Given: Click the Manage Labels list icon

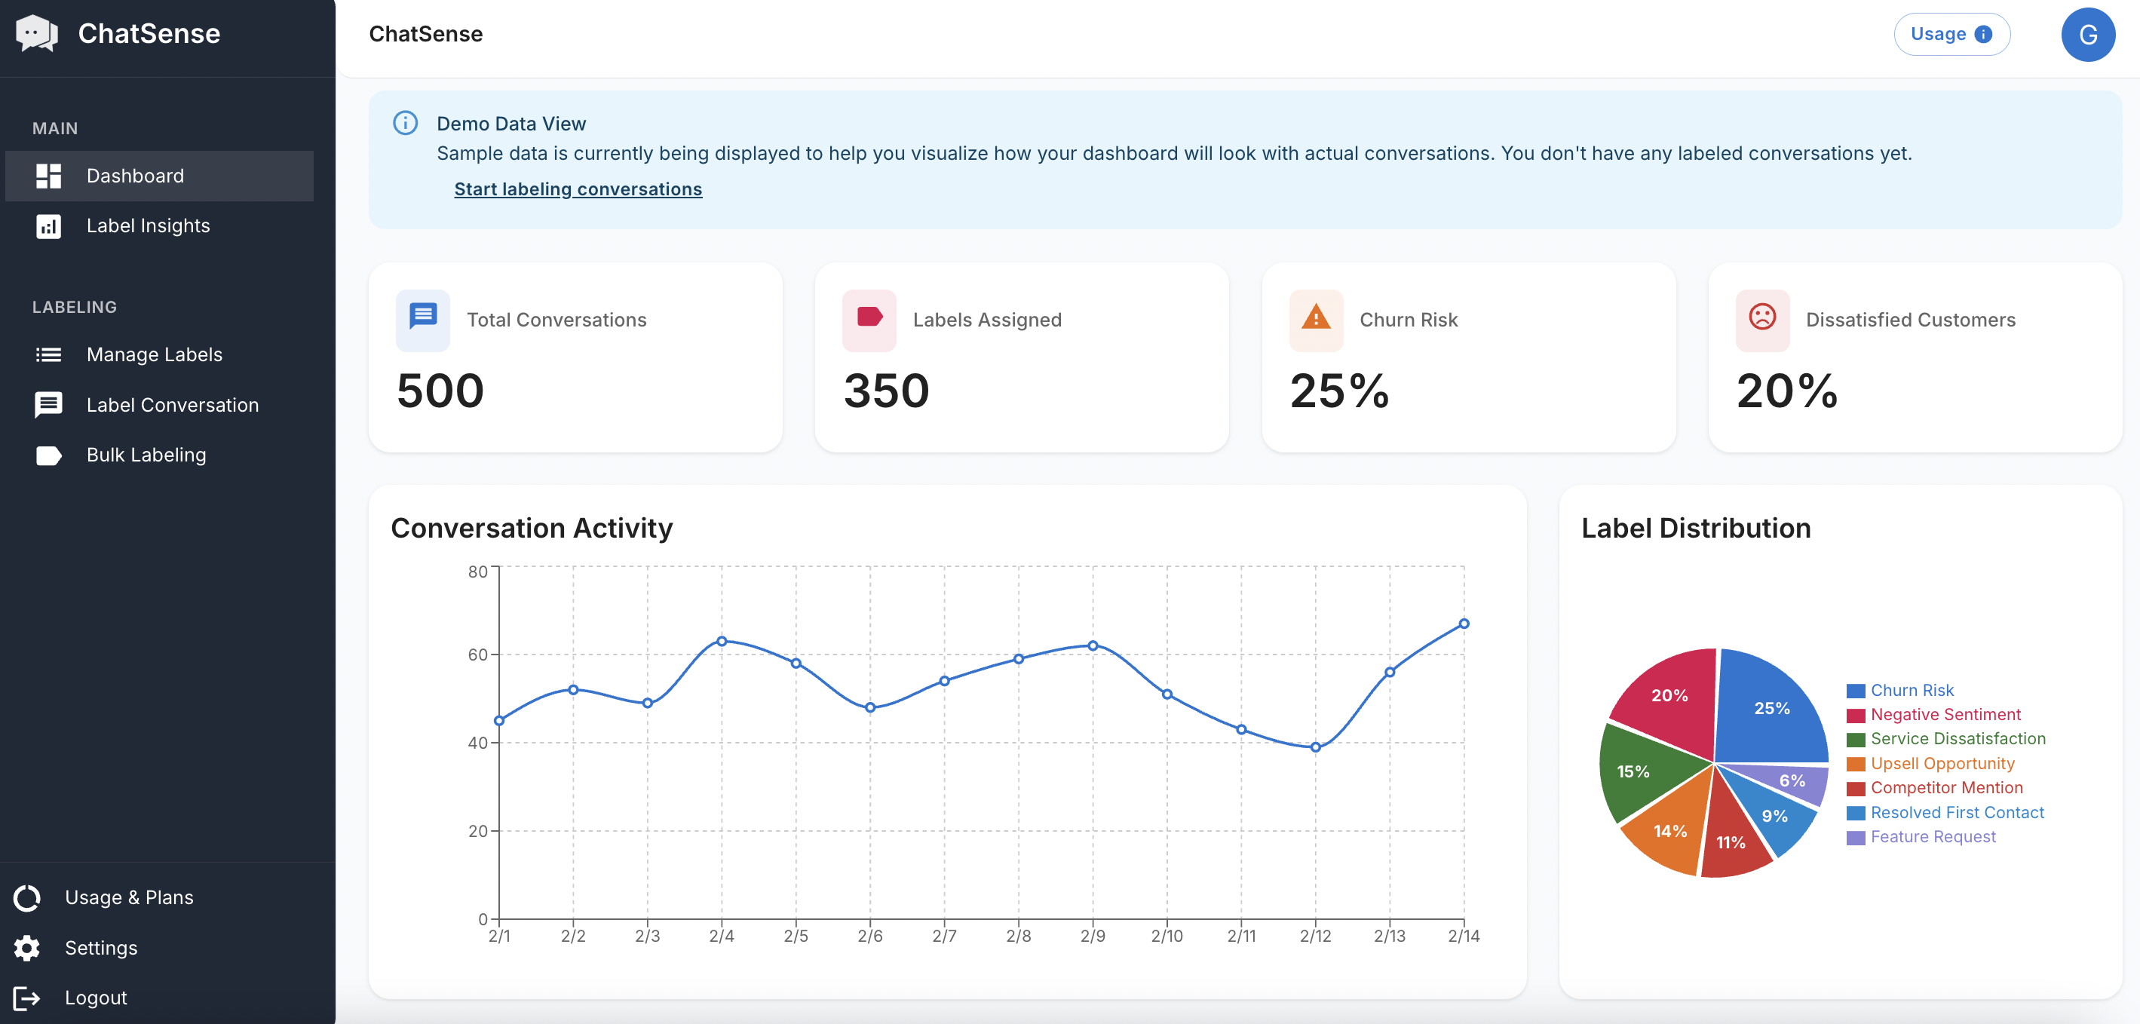Looking at the screenshot, I should coord(48,354).
